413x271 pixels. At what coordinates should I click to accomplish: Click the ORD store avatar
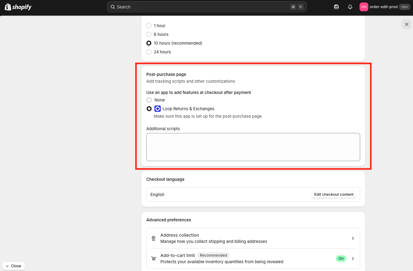[x=364, y=7]
